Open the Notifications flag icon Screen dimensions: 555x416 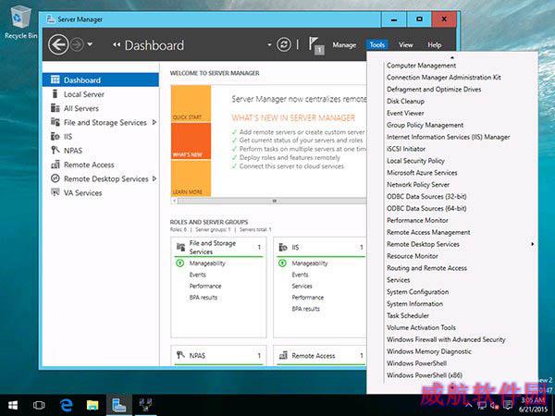coord(315,45)
